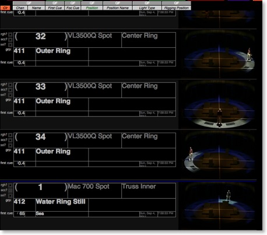Click the Truss Inner rigging position field
267x235 pixels.
click(x=149, y=191)
